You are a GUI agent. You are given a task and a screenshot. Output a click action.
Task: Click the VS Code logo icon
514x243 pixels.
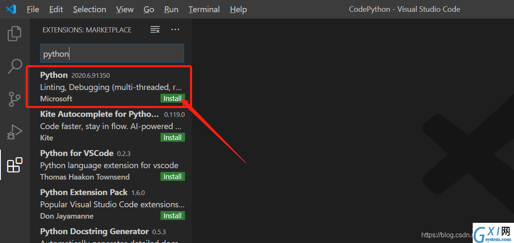pos(11,9)
